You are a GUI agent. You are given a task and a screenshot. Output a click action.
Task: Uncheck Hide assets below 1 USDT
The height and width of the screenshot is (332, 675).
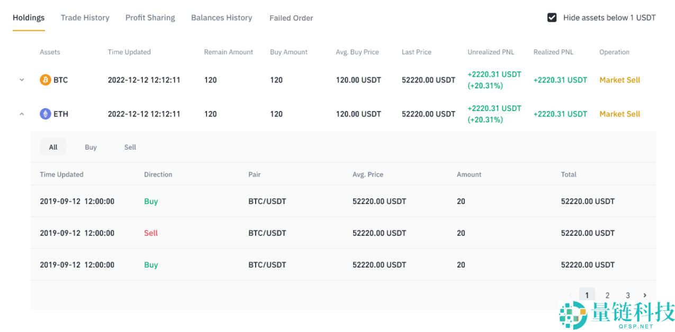(552, 17)
